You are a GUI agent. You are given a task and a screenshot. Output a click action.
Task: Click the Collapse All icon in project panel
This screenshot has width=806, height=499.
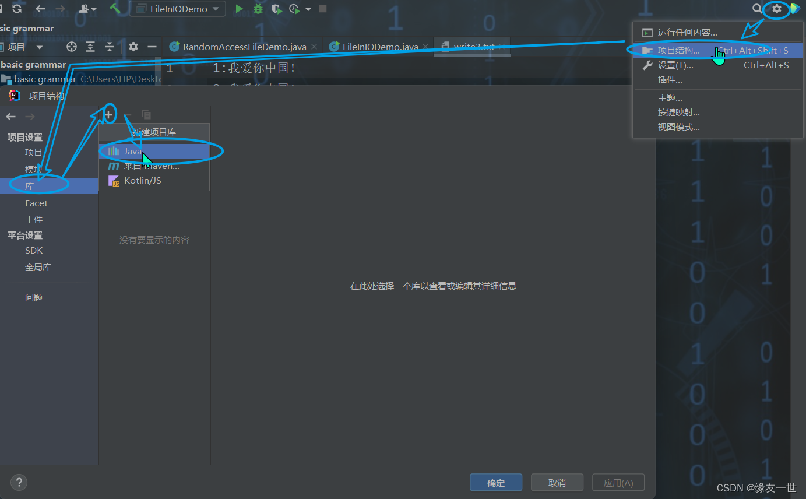point(109,47)
